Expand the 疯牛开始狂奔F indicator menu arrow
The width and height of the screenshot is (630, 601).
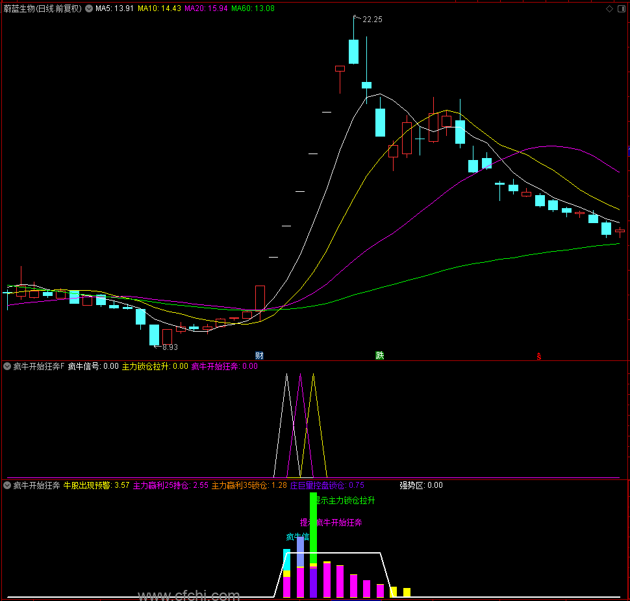pyautogui.click(x=7, y=366)
